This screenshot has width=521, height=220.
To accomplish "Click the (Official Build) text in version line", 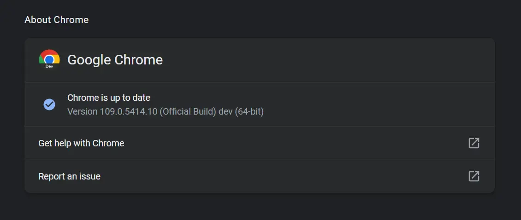I will [188, 111].
